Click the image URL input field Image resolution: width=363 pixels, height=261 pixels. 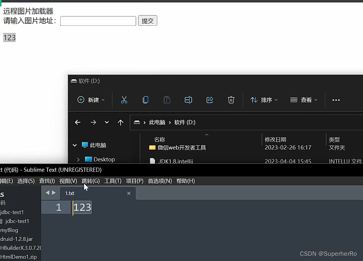[98, 21]
